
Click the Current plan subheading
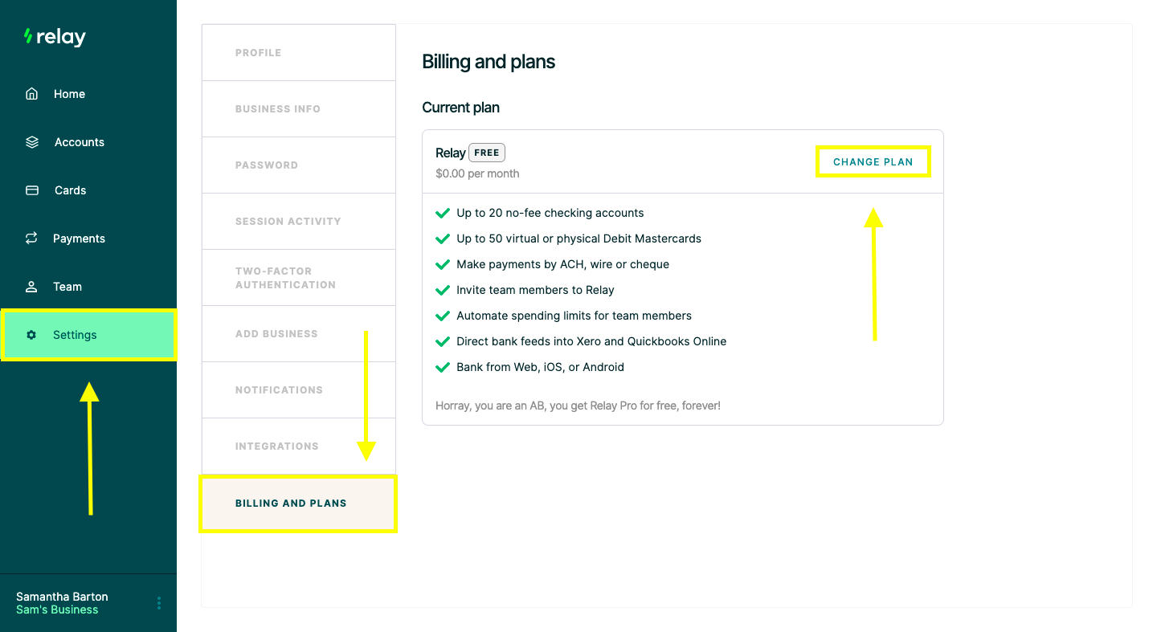(x=460, y=108)
